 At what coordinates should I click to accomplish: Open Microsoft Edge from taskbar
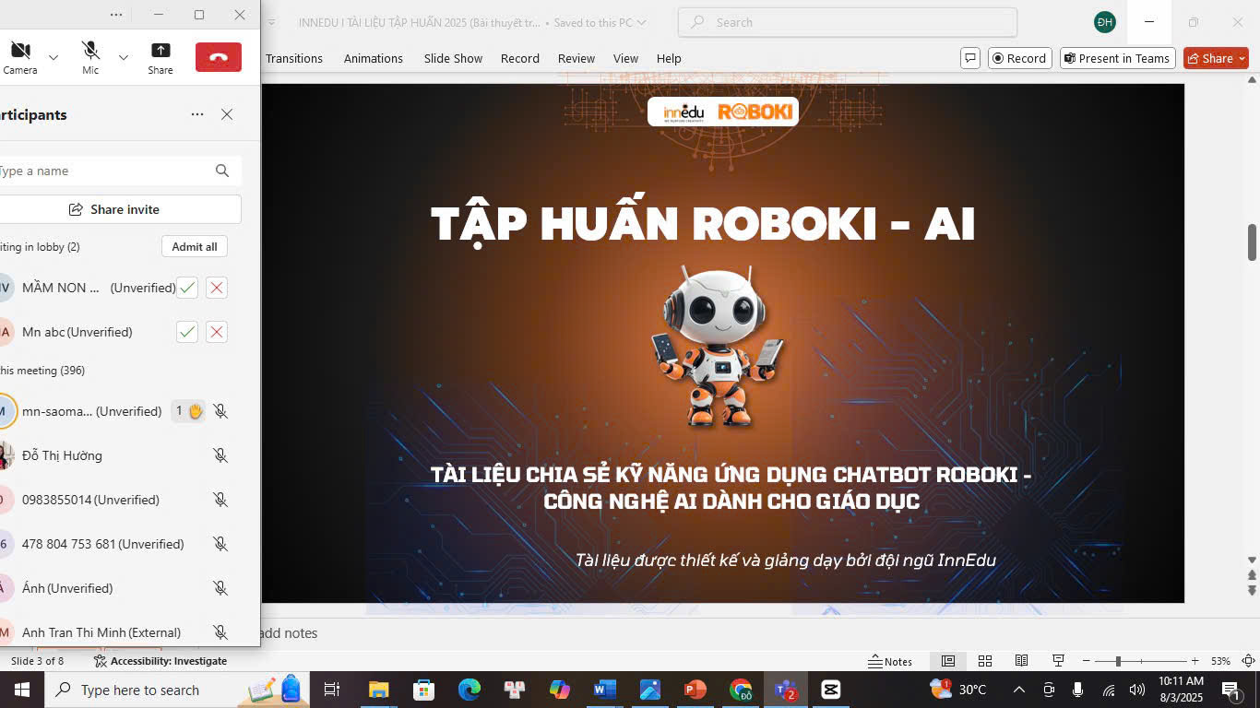[x=470, y=690]
